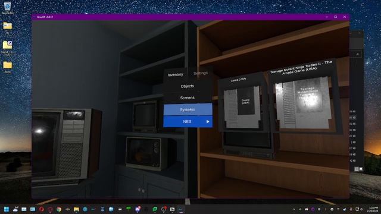This screenshot has height=214, width=381.
Task: Minimize the EmuVR window
Action: [x=327, y=17]
